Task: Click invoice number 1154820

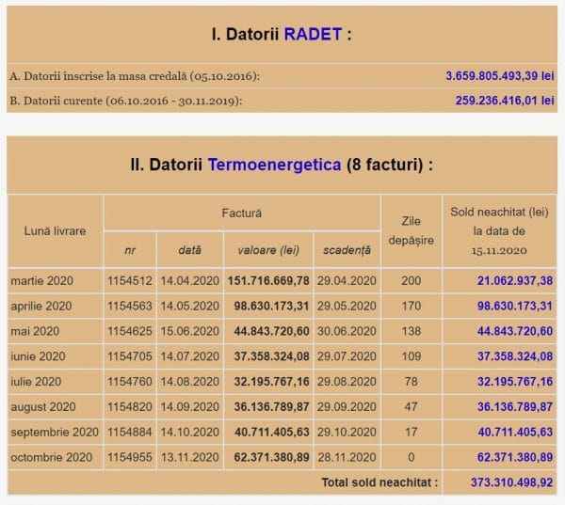Action: tap(130, 407)
